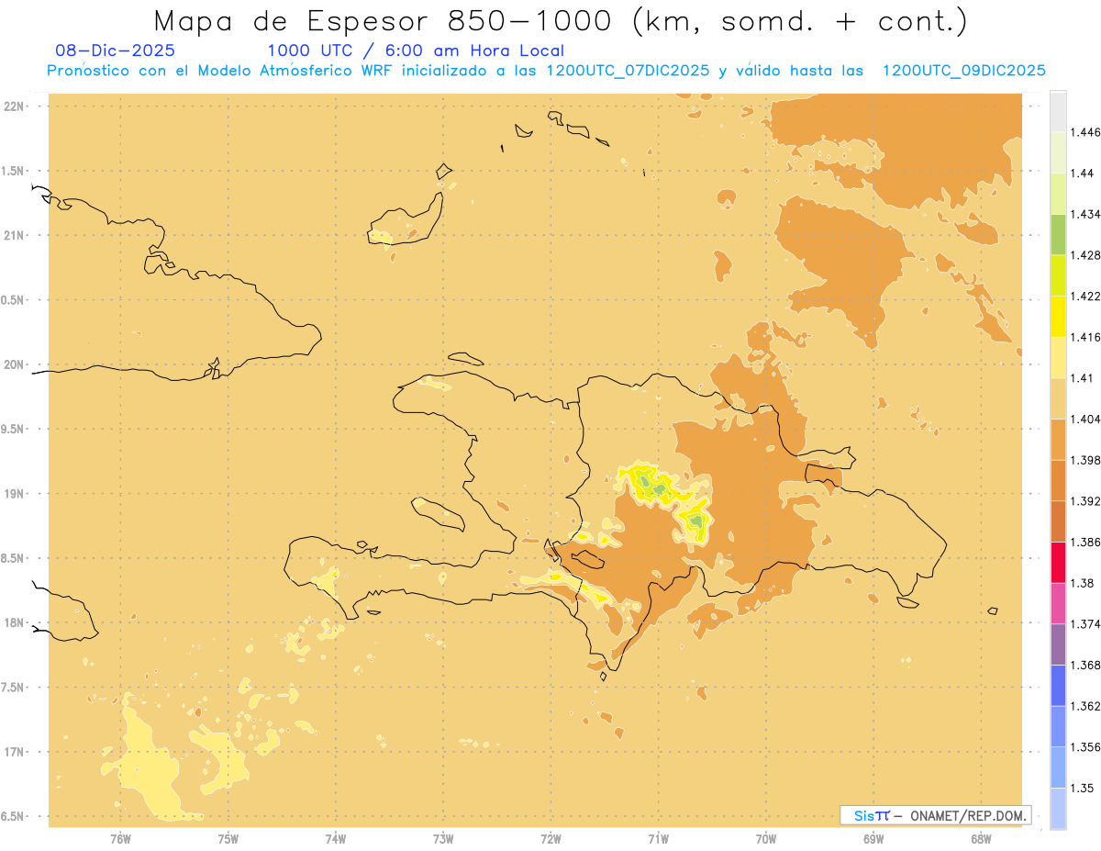Click the colorbar value '1.41'

(1082, 378)
